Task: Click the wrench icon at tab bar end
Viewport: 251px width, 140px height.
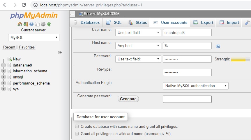Action: (247, 22)
